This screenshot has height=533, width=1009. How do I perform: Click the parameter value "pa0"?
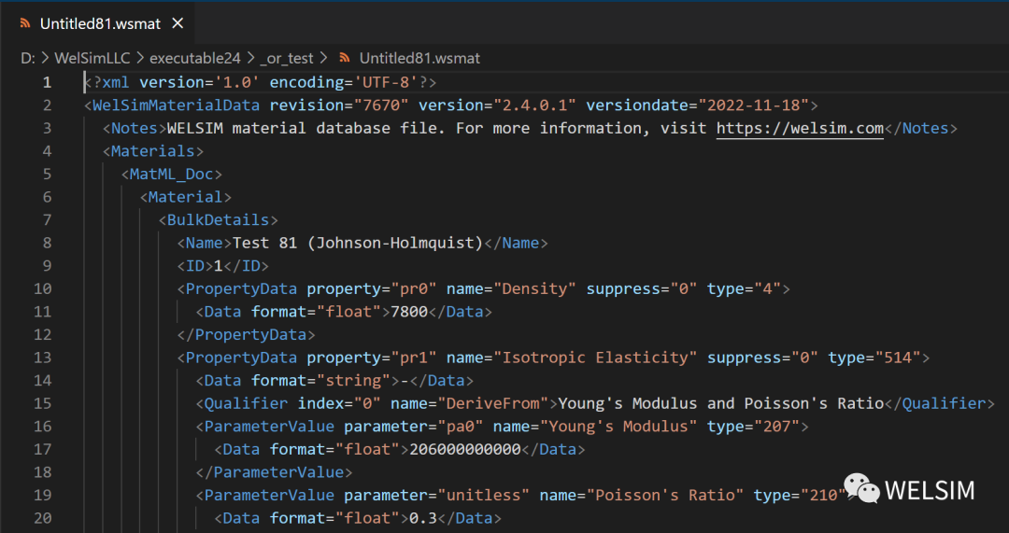(x=460, y=426)
